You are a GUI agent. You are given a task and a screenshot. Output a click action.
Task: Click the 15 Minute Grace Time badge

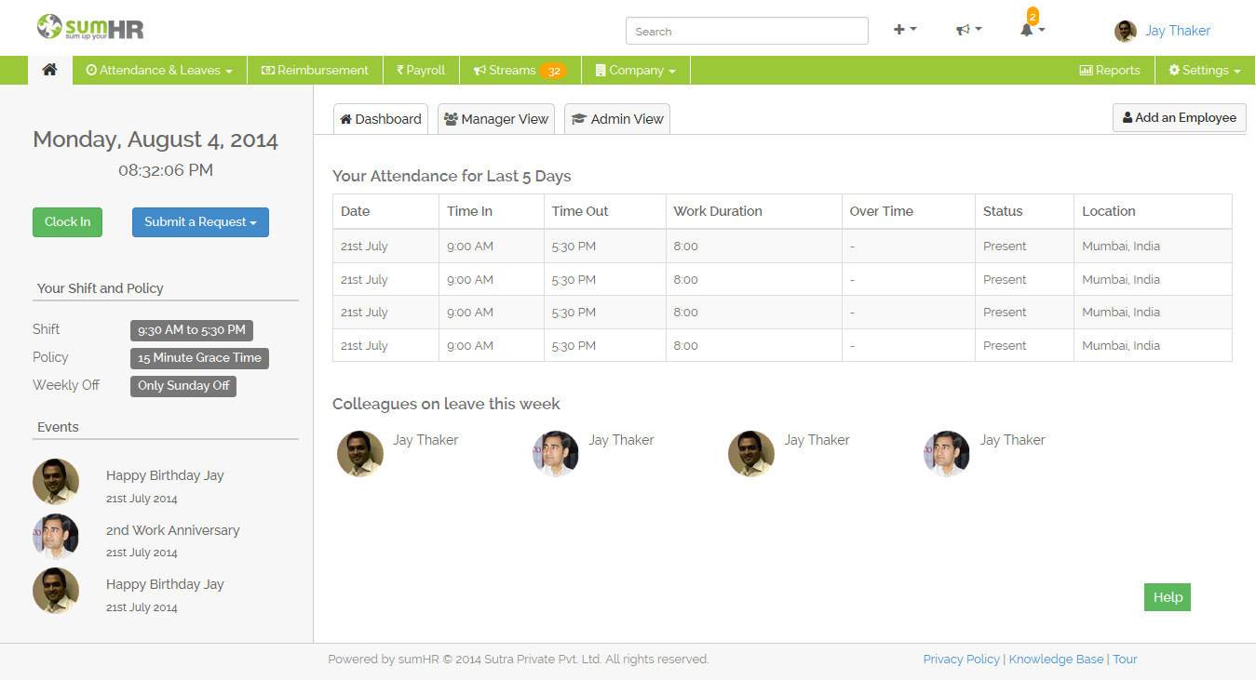tap(199, 358)
